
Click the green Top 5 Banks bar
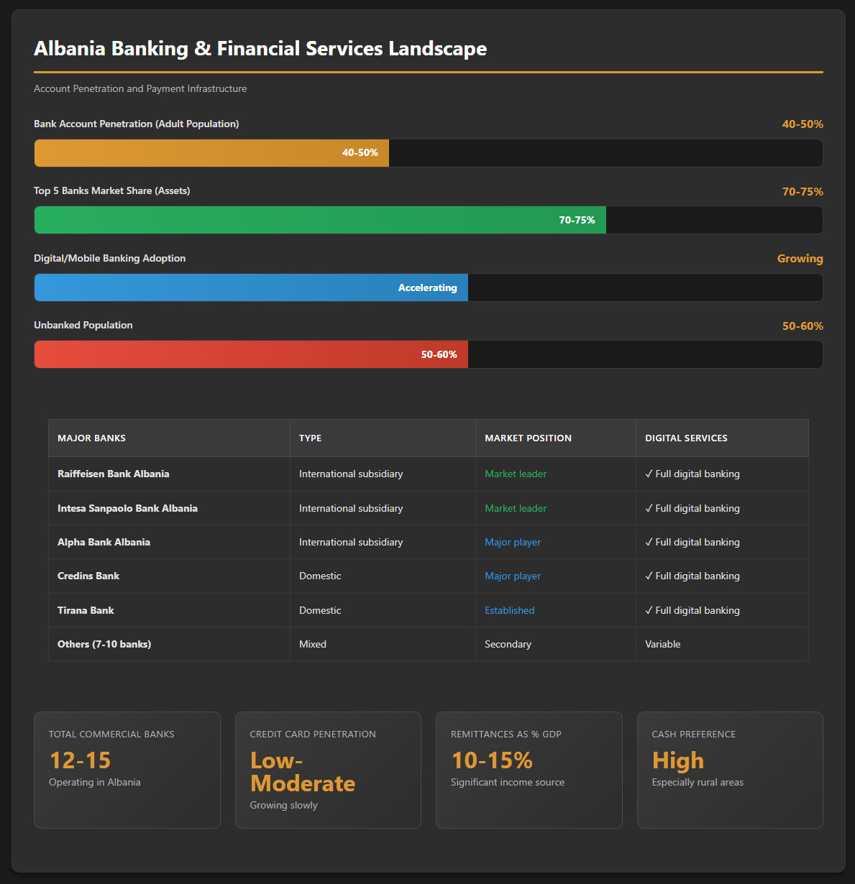(320, 220)
